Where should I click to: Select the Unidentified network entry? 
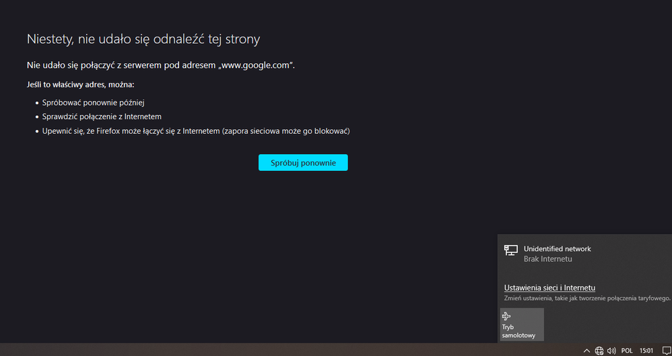(557, 249)
